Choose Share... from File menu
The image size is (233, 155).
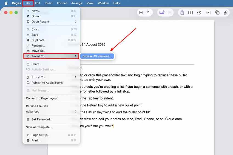coord(51,64)
